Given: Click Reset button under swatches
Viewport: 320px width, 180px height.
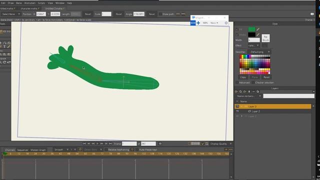Looking at the screenshot, I should 266,77.
